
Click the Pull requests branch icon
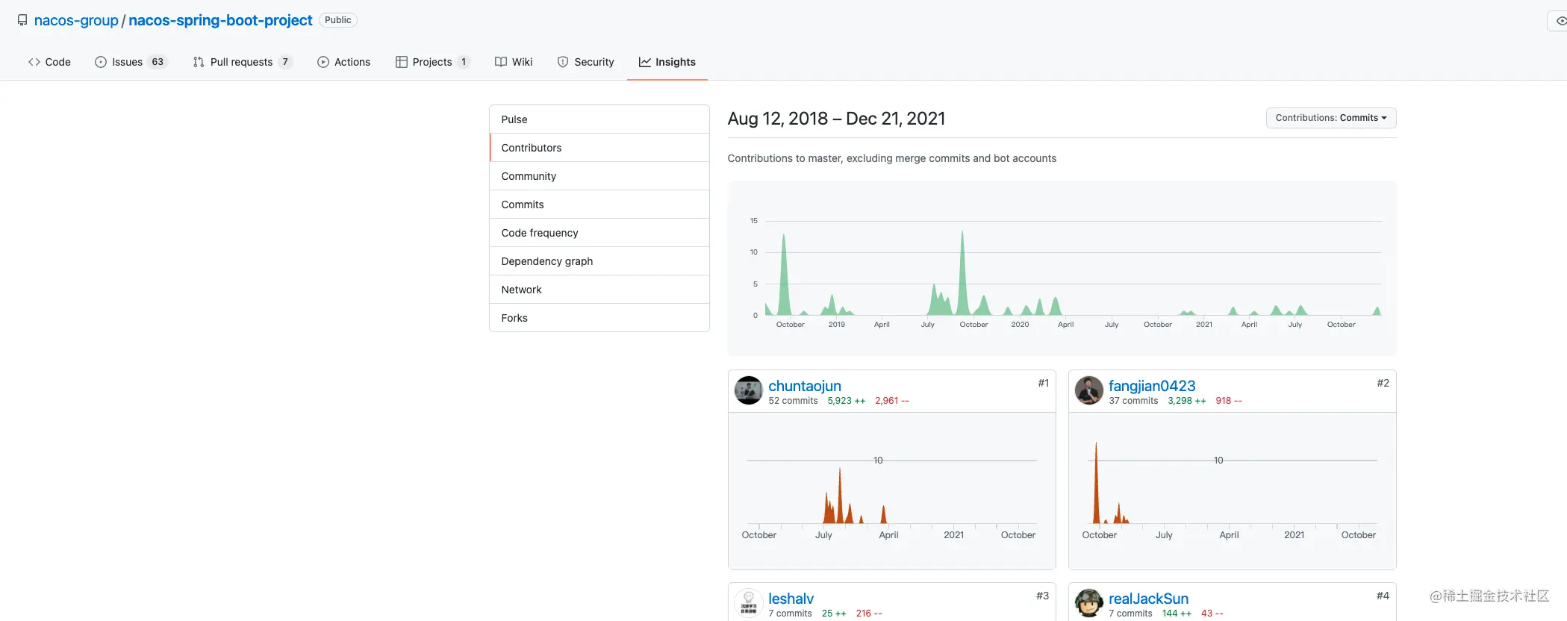click(x=199, y=62)
